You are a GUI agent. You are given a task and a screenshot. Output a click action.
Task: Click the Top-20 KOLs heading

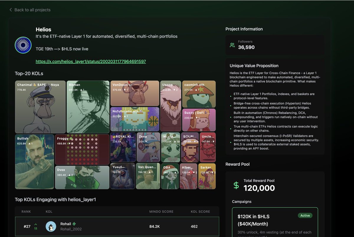[x=29, y=73]
